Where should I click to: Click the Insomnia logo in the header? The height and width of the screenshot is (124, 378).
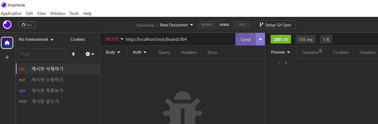[7, 25]
